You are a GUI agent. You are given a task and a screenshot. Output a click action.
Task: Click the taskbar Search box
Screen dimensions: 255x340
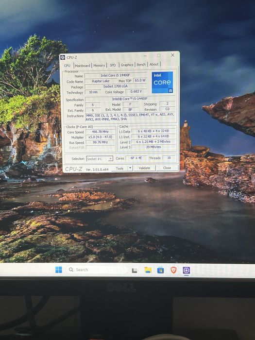tap(97, 270)
